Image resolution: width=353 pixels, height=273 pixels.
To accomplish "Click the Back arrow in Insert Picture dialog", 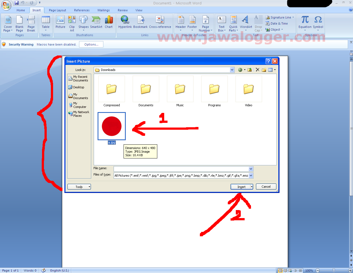I will click(240, 70).
